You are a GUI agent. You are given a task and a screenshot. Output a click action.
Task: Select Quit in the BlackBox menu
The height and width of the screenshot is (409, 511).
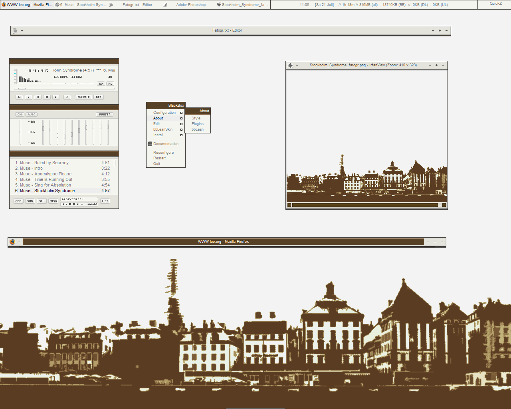(166, 164)
